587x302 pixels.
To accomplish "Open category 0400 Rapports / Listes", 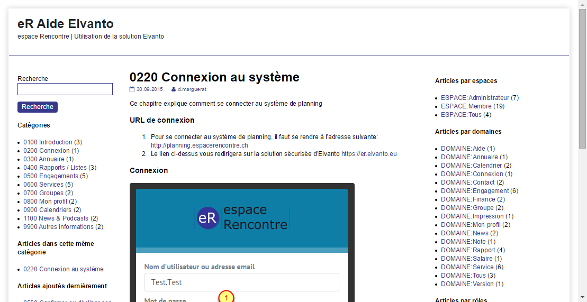I will point(55,168).
